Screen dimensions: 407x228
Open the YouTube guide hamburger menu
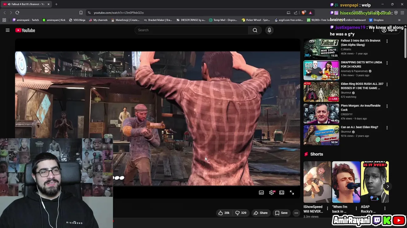coord(8,30)
